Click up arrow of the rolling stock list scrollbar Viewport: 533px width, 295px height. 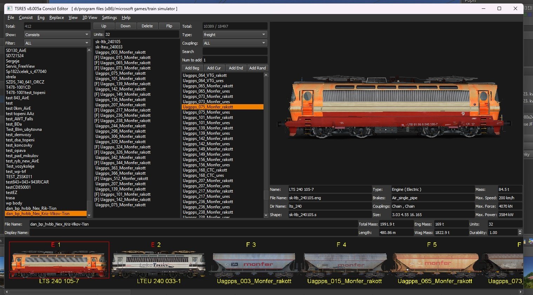(266, 75)
